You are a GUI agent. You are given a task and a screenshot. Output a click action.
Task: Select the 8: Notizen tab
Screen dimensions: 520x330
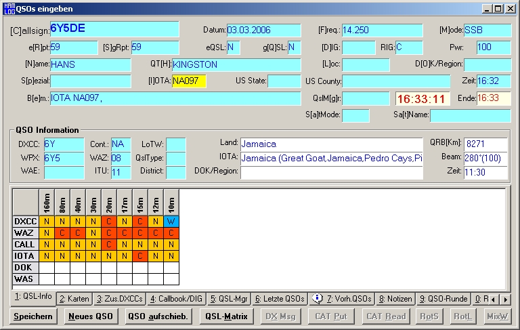tap(395, 299)
